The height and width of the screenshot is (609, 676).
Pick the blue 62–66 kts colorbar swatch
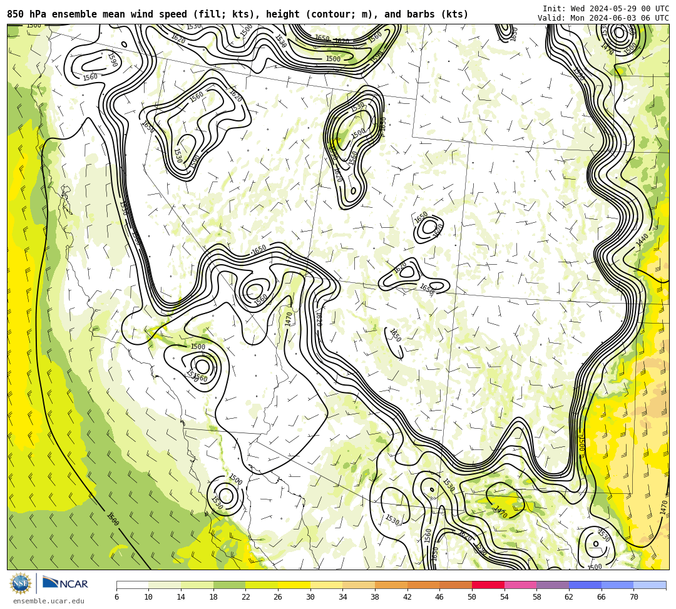585,585
